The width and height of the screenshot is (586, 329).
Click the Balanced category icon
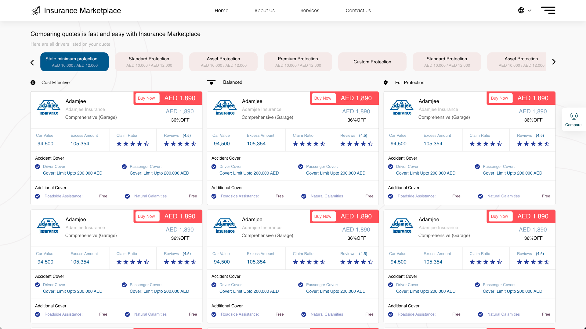coord(211,82)
